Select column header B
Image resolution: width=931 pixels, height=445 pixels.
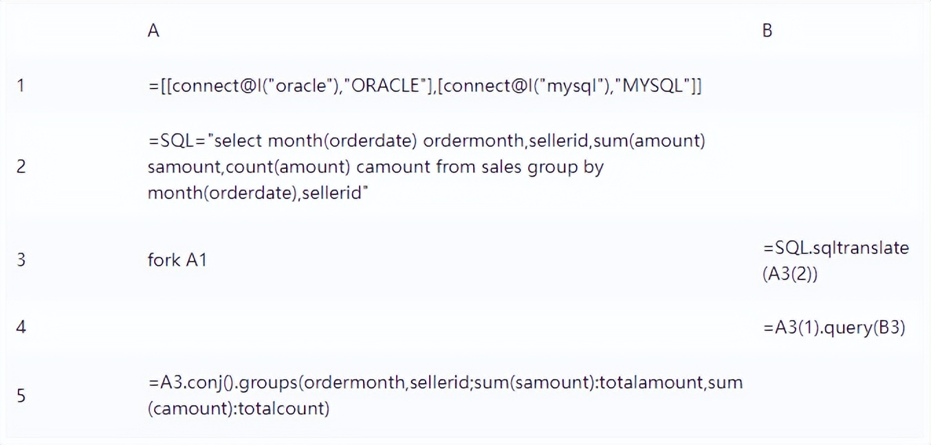(x=767, y=31)
